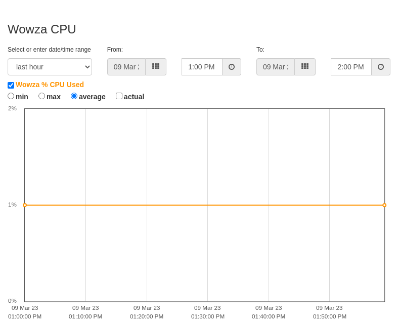Click the 01:00:00 PM axis label
The image size is (398, 321).
[x=25, y=316]
